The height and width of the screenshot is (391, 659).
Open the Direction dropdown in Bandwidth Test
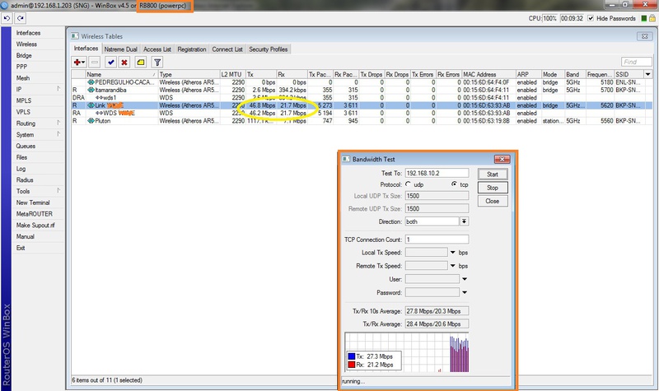[464, 221]
